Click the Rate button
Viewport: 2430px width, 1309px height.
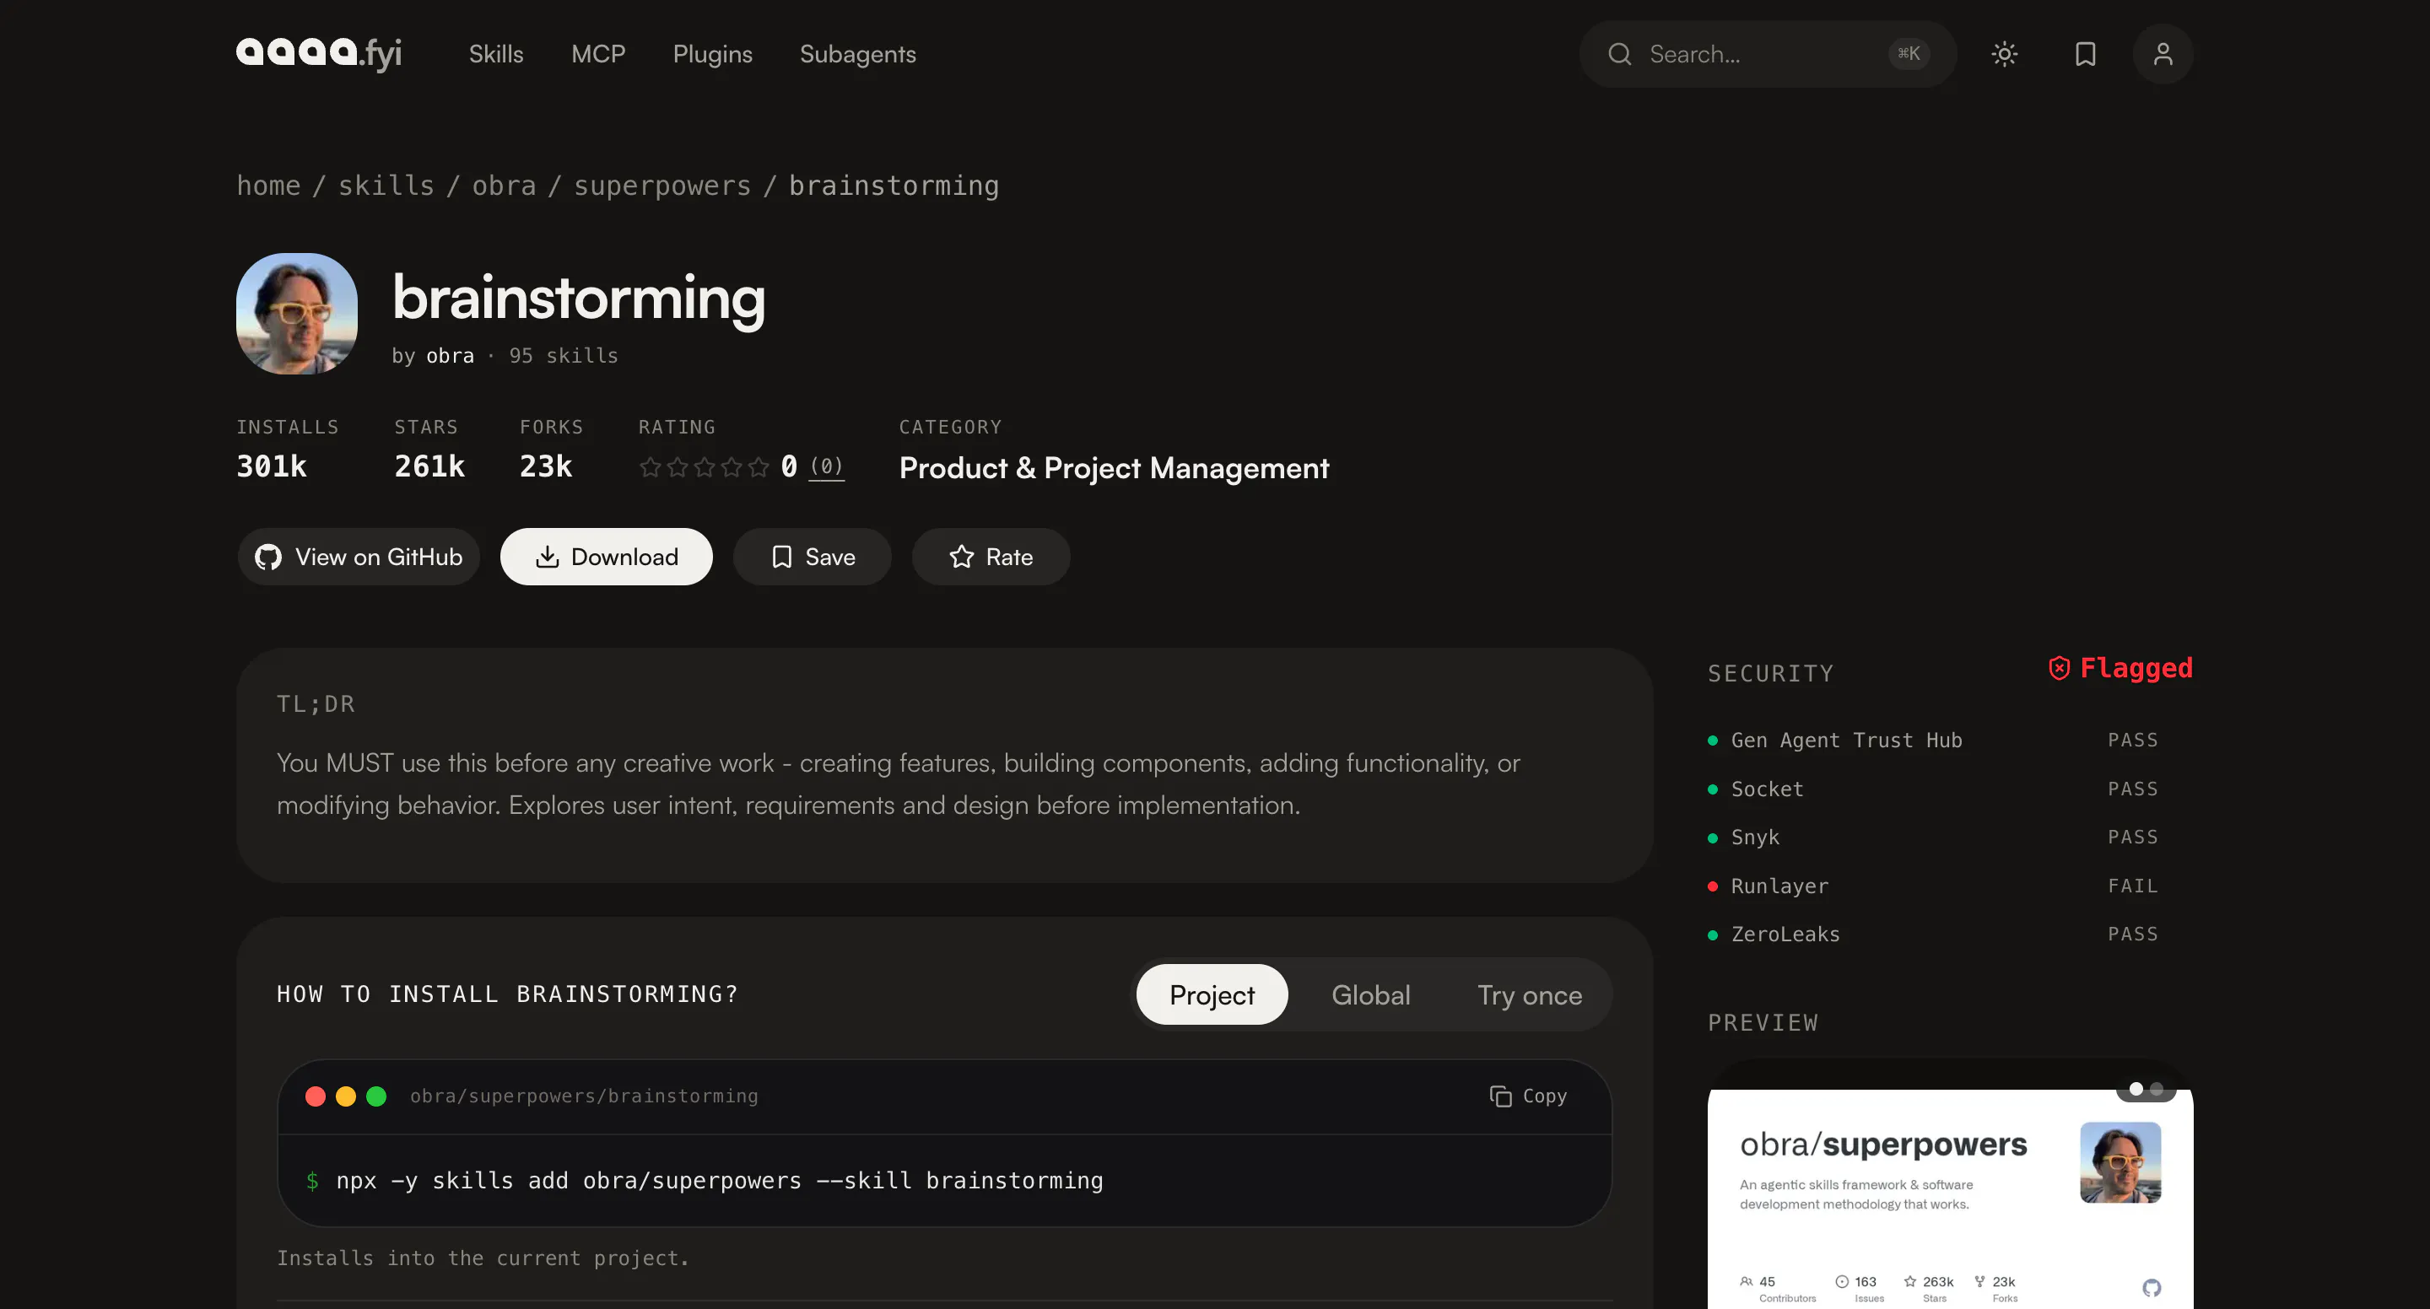(x=991, y=557)
